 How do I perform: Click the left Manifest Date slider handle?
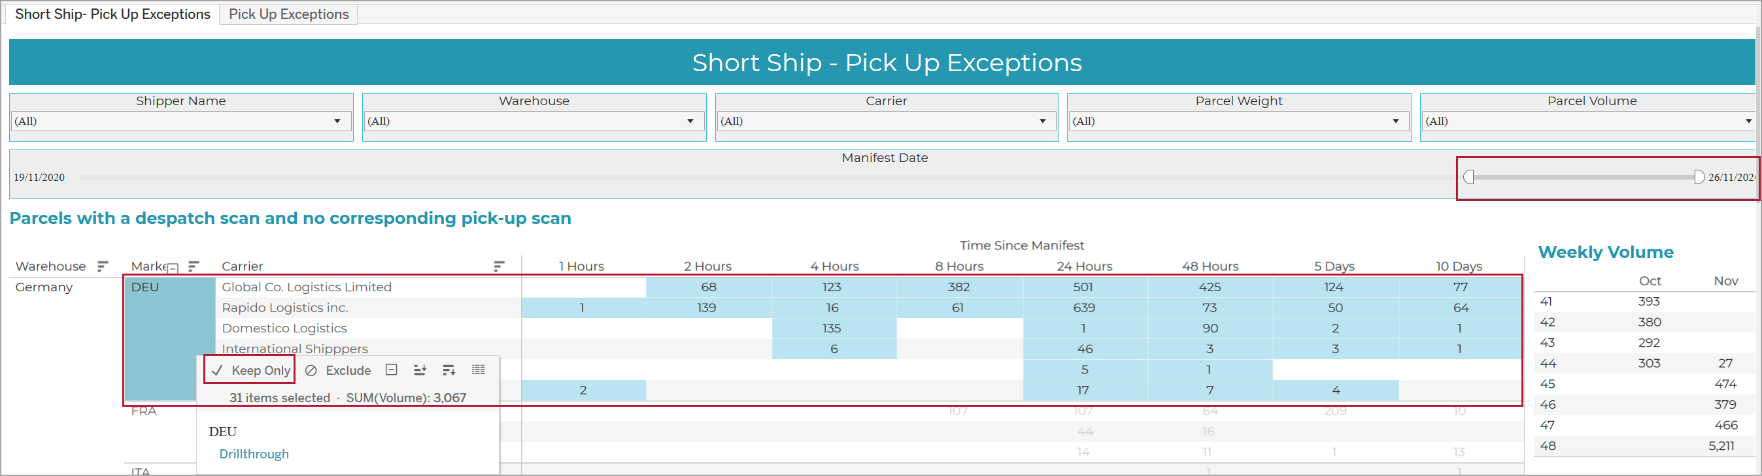pyautogui.click(x=1468, y=178)
